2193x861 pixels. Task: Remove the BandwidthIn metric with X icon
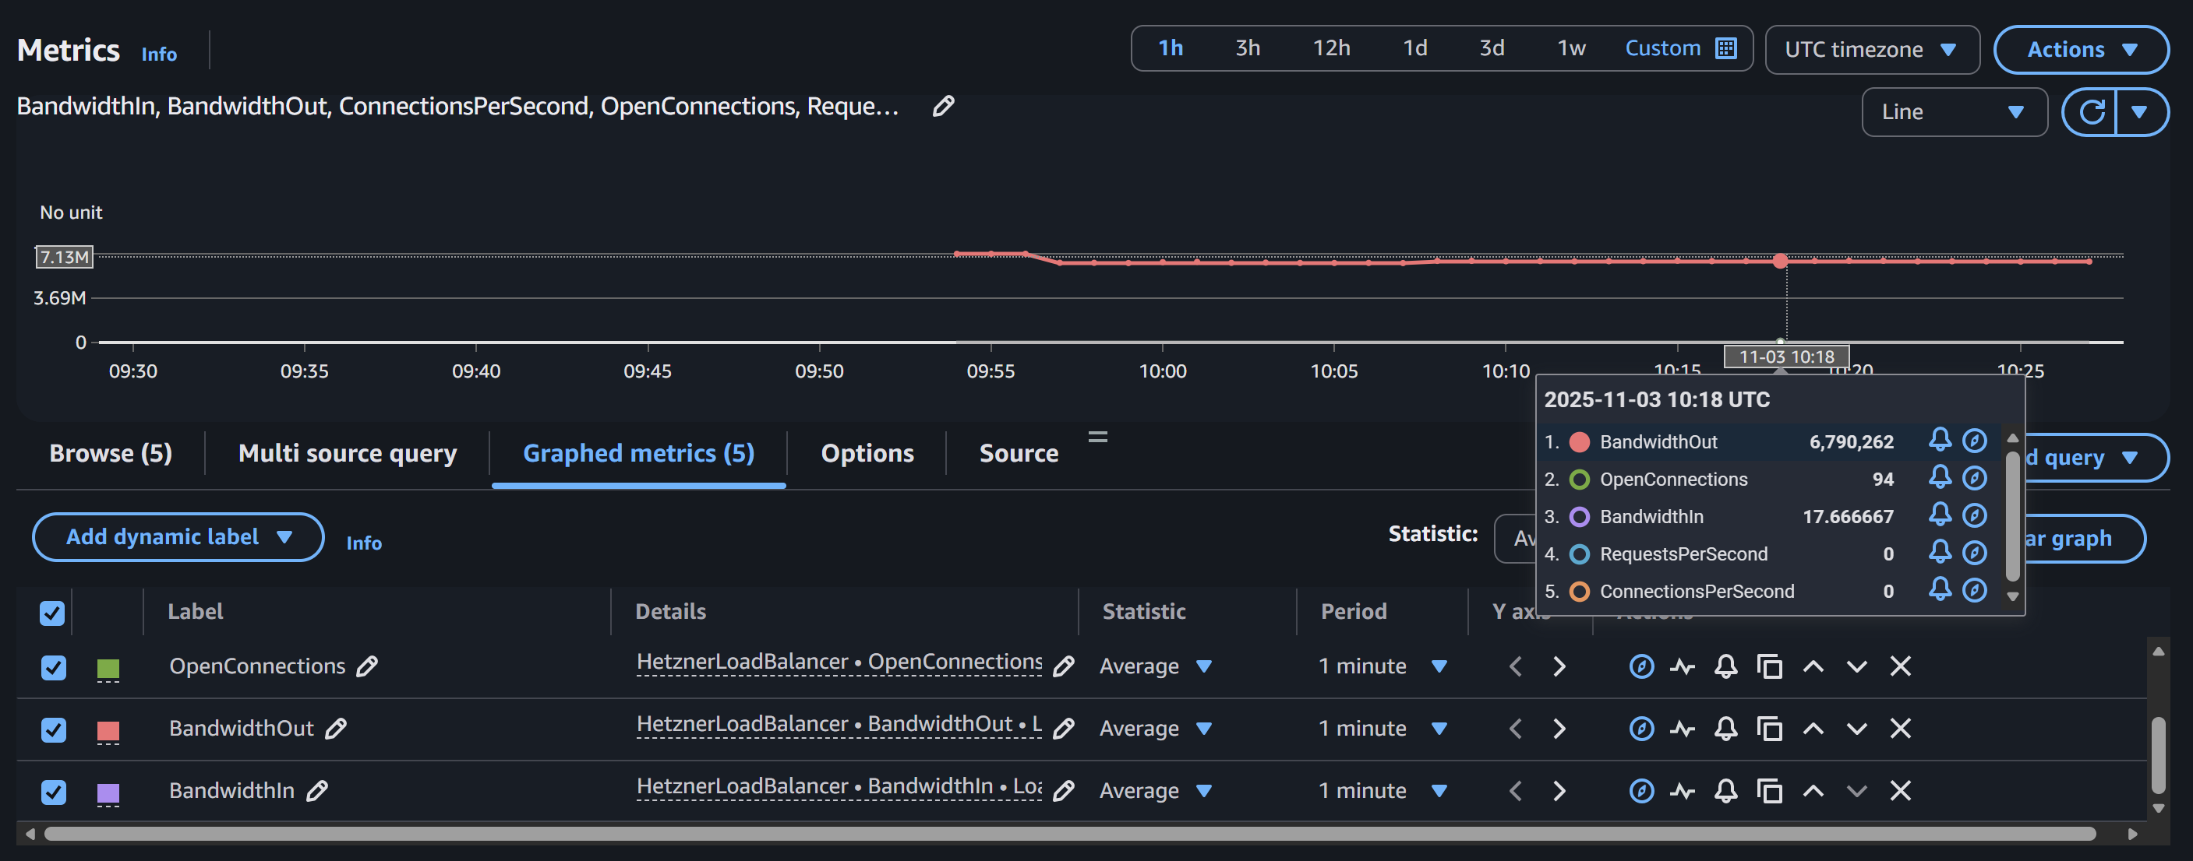tap(1900, 791)
